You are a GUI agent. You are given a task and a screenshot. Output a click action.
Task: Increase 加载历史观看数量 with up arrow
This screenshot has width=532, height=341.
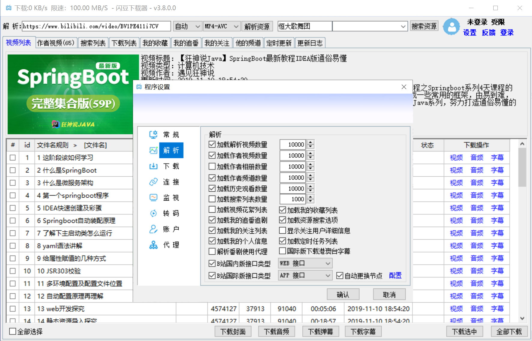click(311, 186)
